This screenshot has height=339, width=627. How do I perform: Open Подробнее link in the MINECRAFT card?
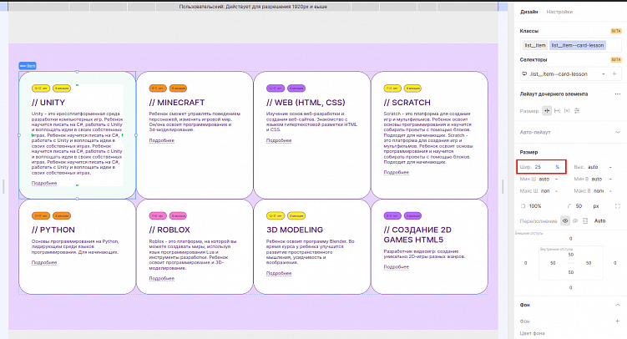point(161,140)
